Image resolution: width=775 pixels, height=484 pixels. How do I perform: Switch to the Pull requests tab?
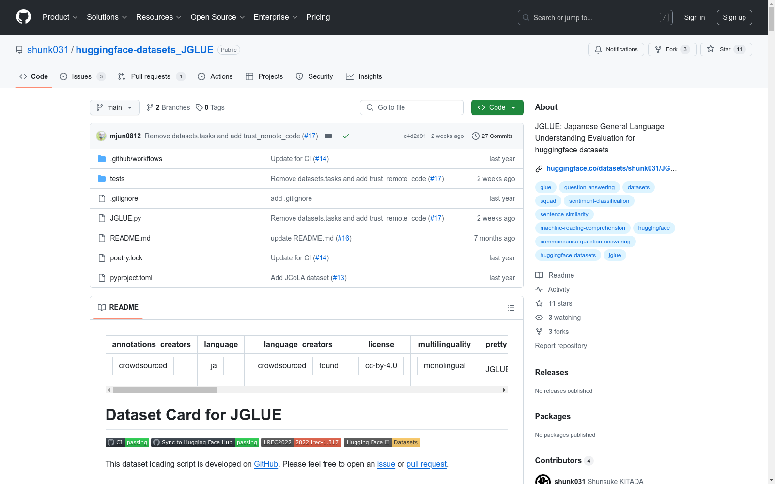click(x=152, y=76)
